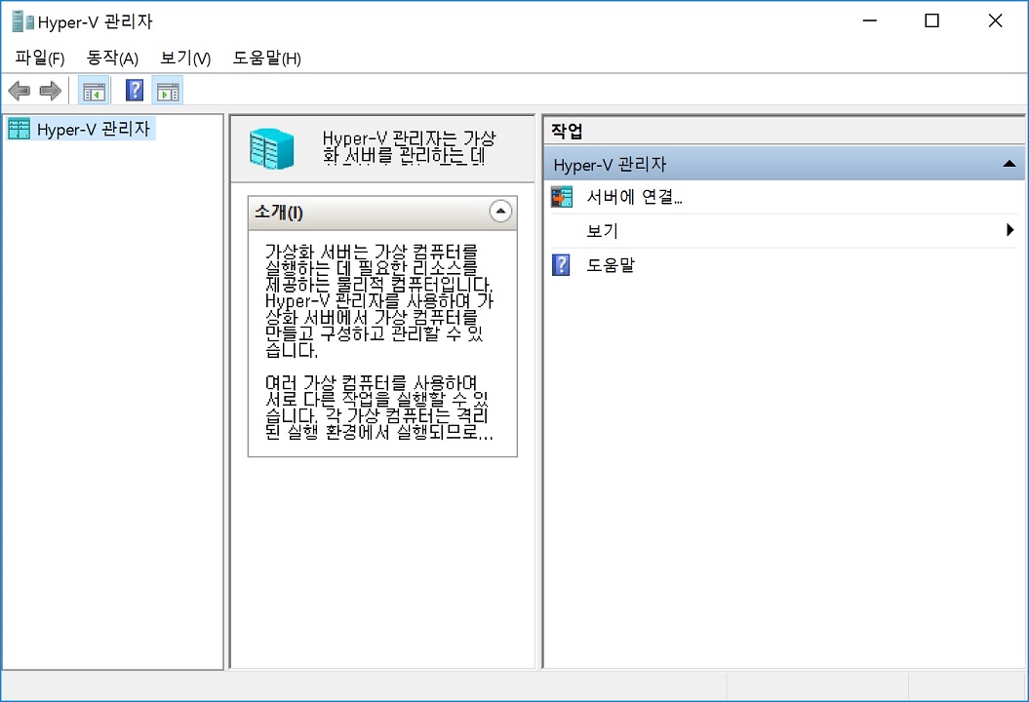Open 서버에 연결... action
The height and width of the screenshot is (702, 1029).
click(634, 197)
